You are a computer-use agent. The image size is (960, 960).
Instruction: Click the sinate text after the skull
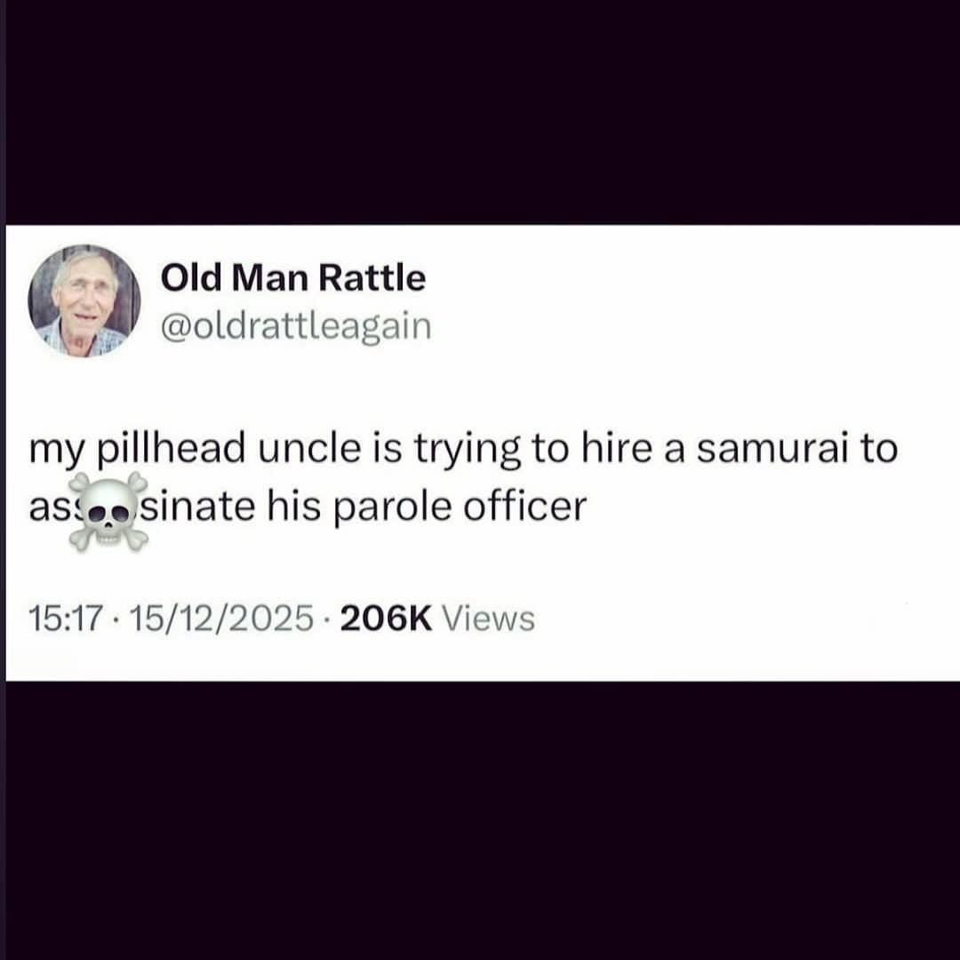[198, 507]
